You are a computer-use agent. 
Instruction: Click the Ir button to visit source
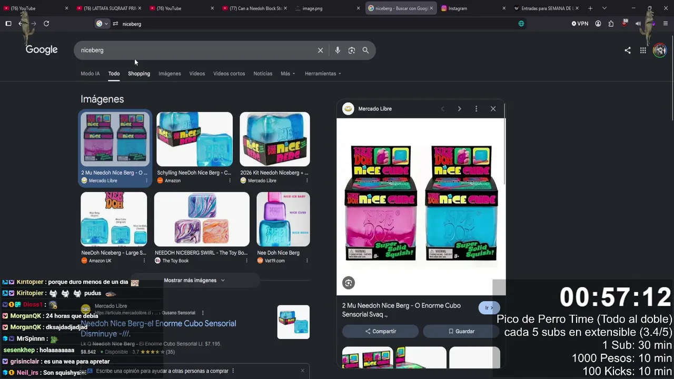pos(489,308)
